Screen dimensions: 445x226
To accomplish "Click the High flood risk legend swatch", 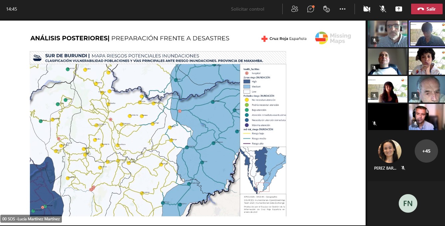I will tap(246, 81).
